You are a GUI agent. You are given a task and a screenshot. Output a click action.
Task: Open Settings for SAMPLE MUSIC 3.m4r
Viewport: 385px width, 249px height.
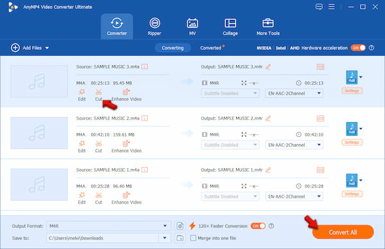coord(352,91)
